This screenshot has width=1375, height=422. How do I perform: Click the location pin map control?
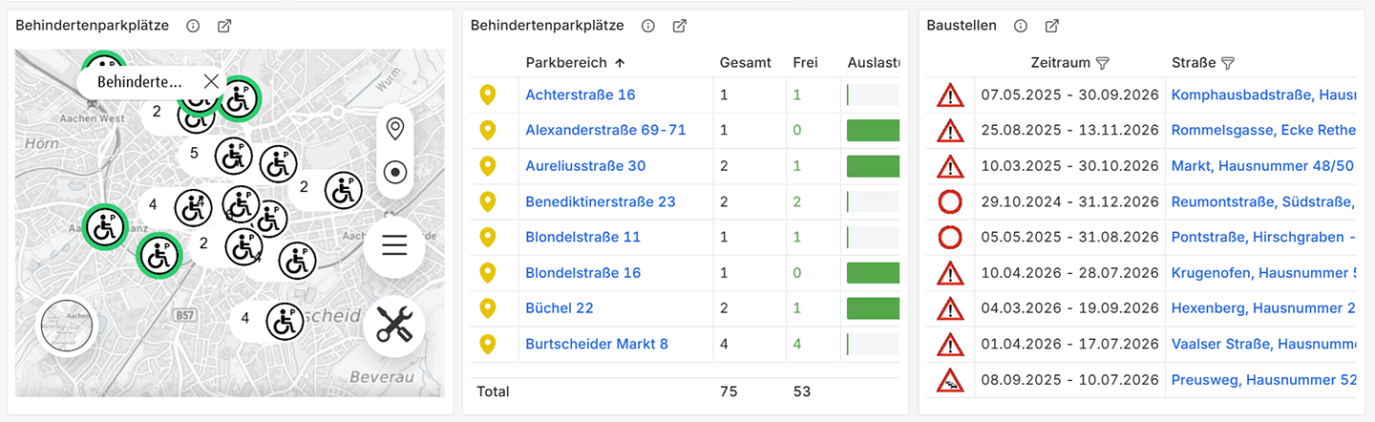point(394,127)
